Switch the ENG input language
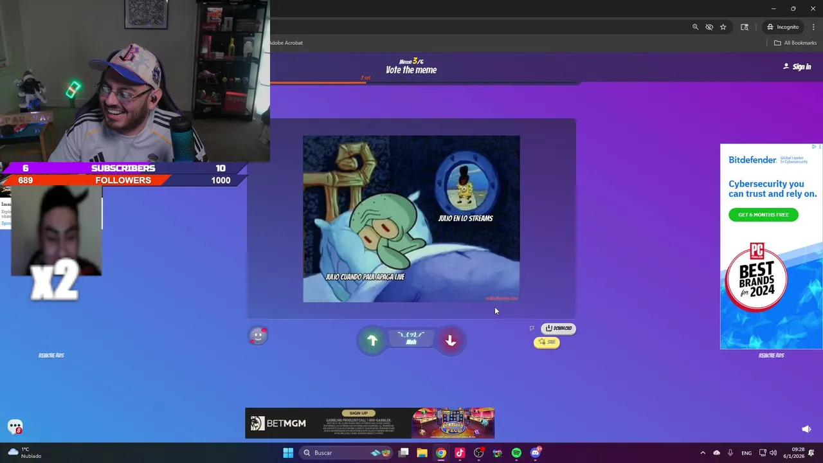The image size is (823, 463). pos(746,453)
